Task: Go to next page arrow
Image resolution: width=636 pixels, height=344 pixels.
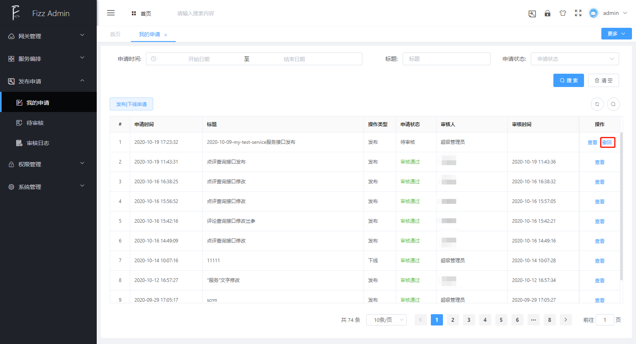Action: tap(565, 320)
